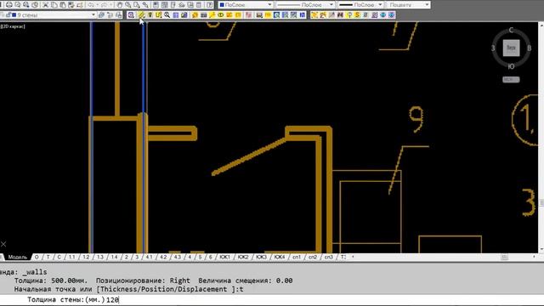Click the ViewCube west label 'З'
Viewport: 544px width, 306px height.
click(x=493, y=48)
